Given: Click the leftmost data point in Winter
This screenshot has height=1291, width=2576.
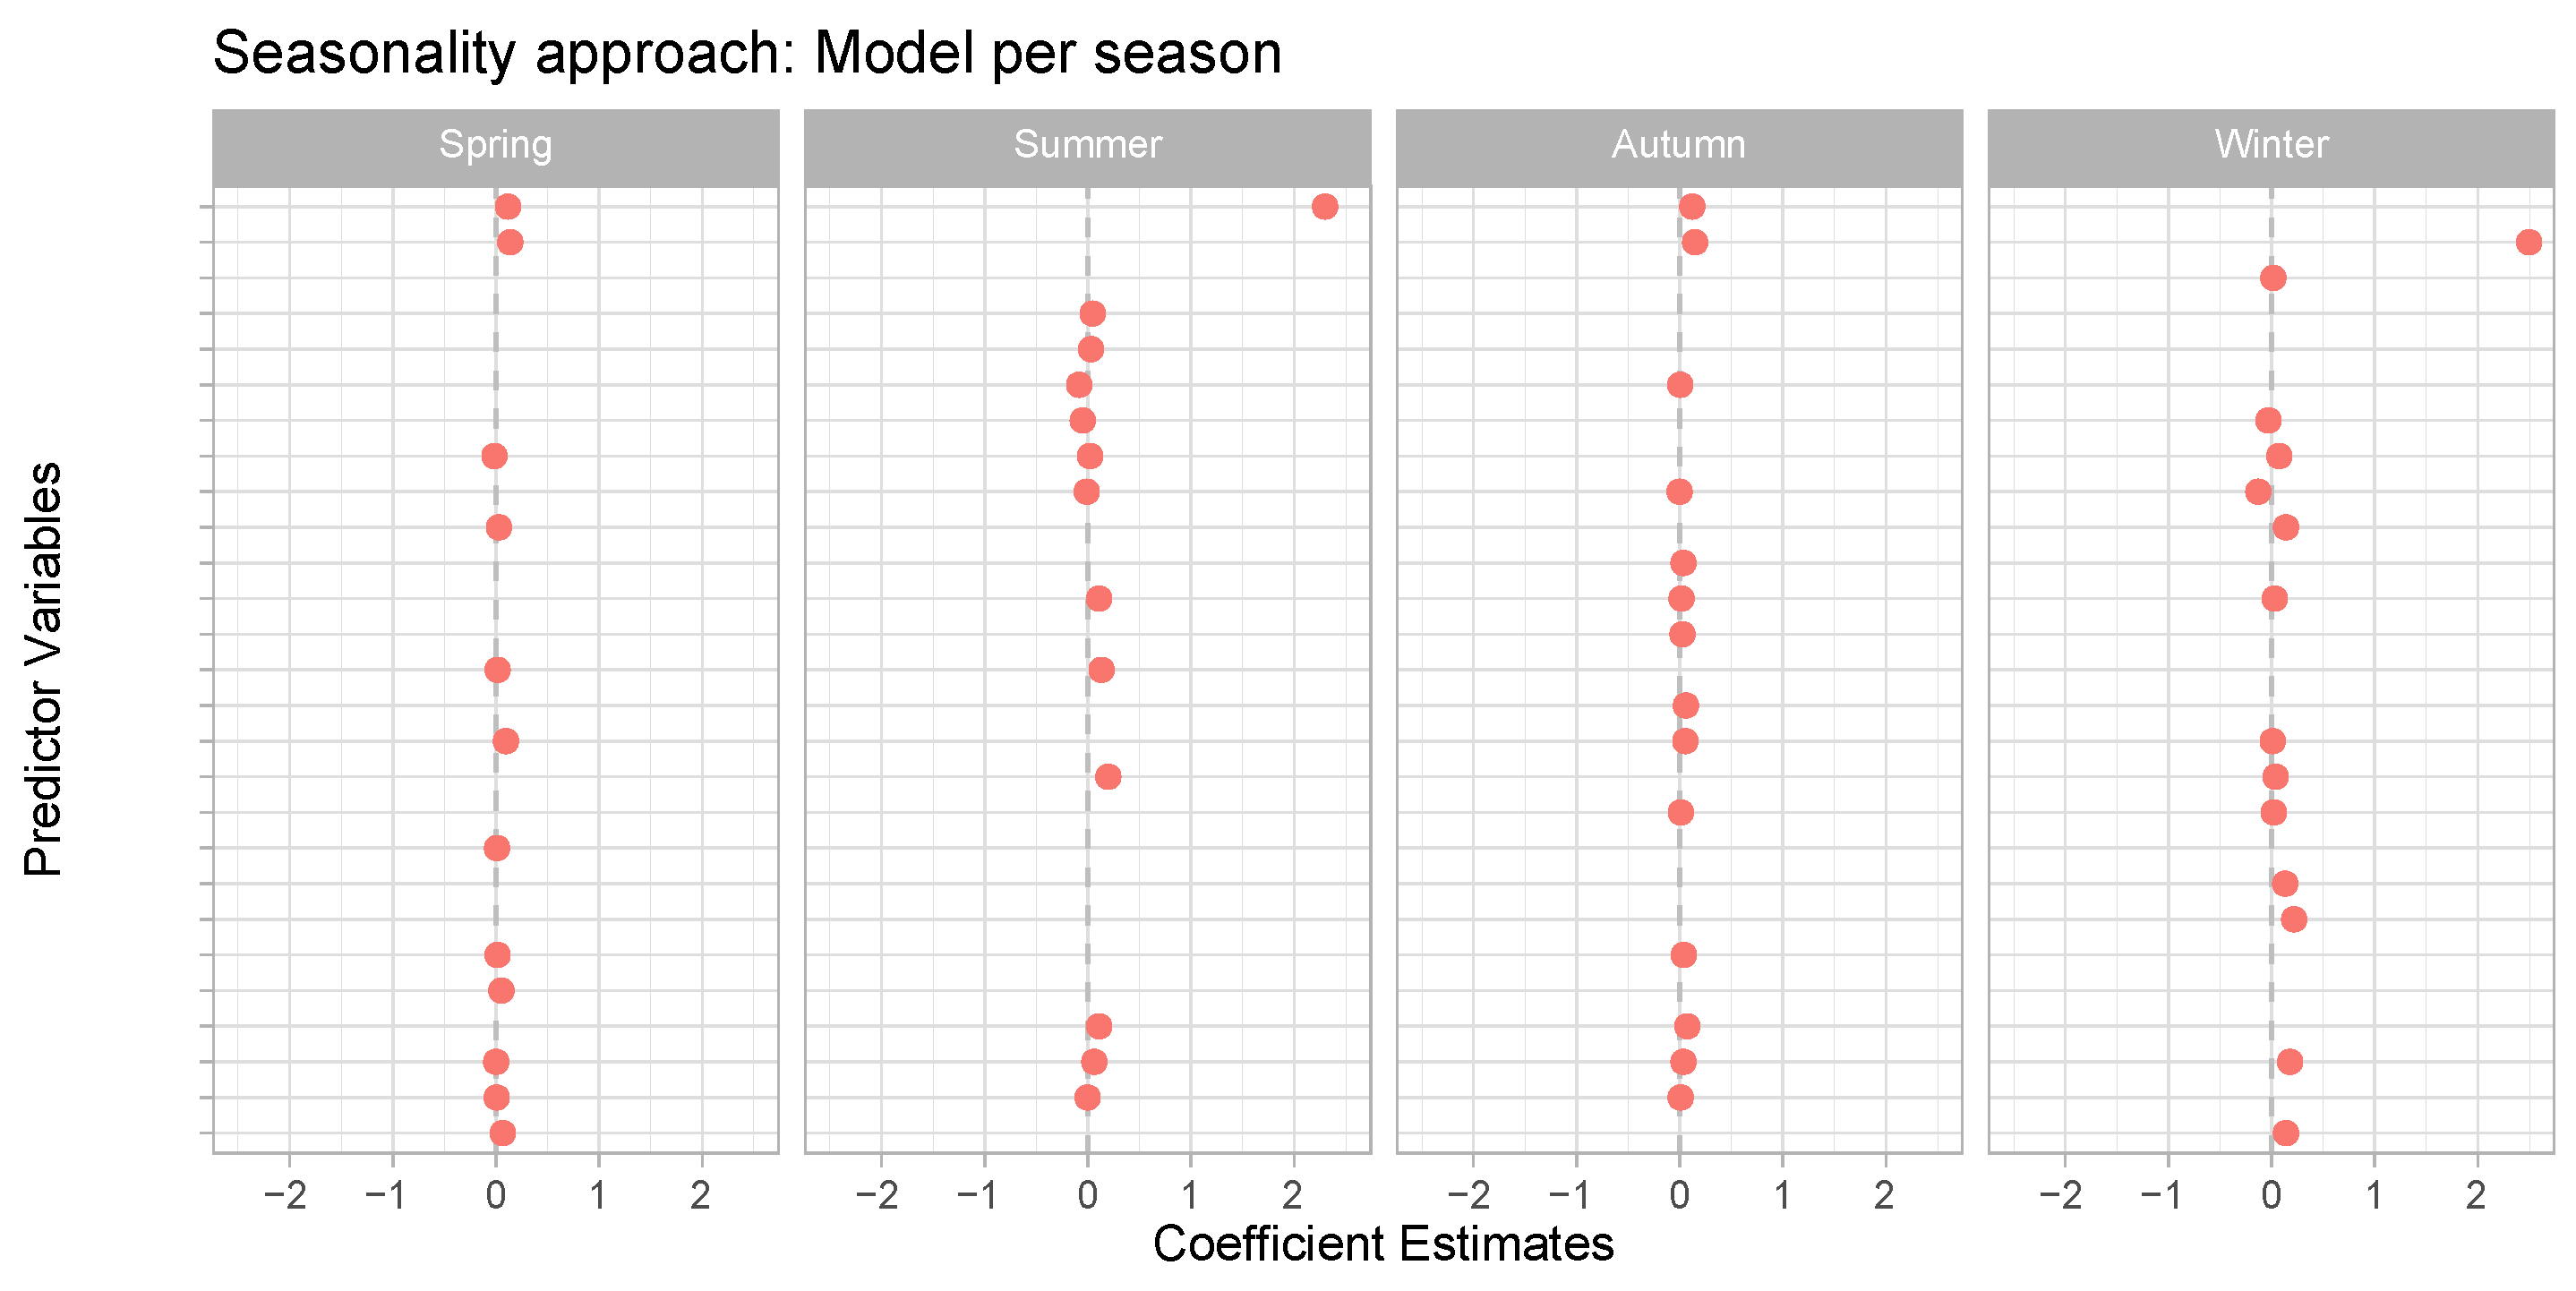Looking at the screenshot, I should (2258, 492).
